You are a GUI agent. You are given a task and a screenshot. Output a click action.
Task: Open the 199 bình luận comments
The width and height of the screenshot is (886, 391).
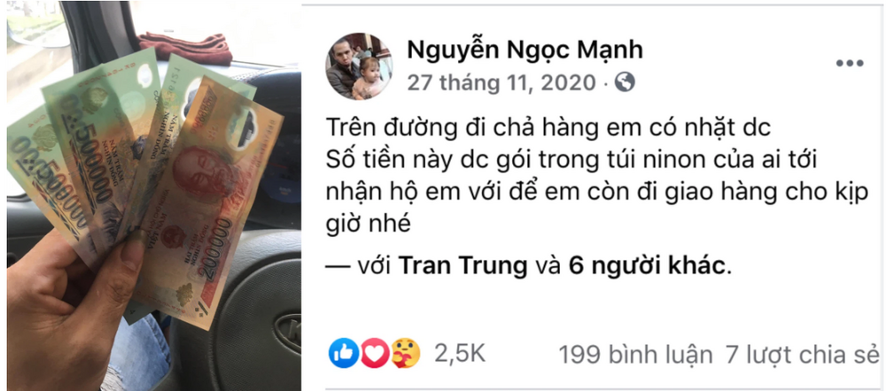point(635,355)
